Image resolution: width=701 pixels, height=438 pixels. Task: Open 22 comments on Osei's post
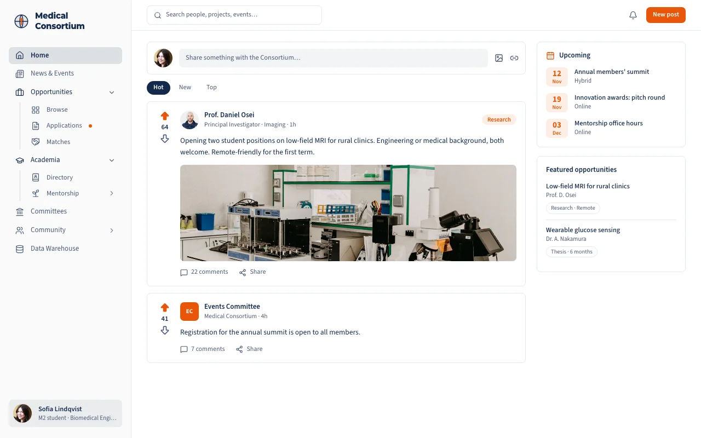[204, 272]
